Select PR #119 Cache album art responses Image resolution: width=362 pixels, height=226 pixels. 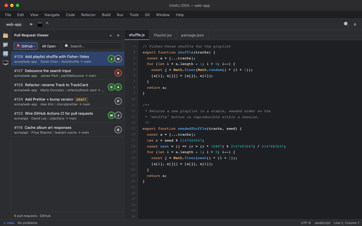click(68, 130)
